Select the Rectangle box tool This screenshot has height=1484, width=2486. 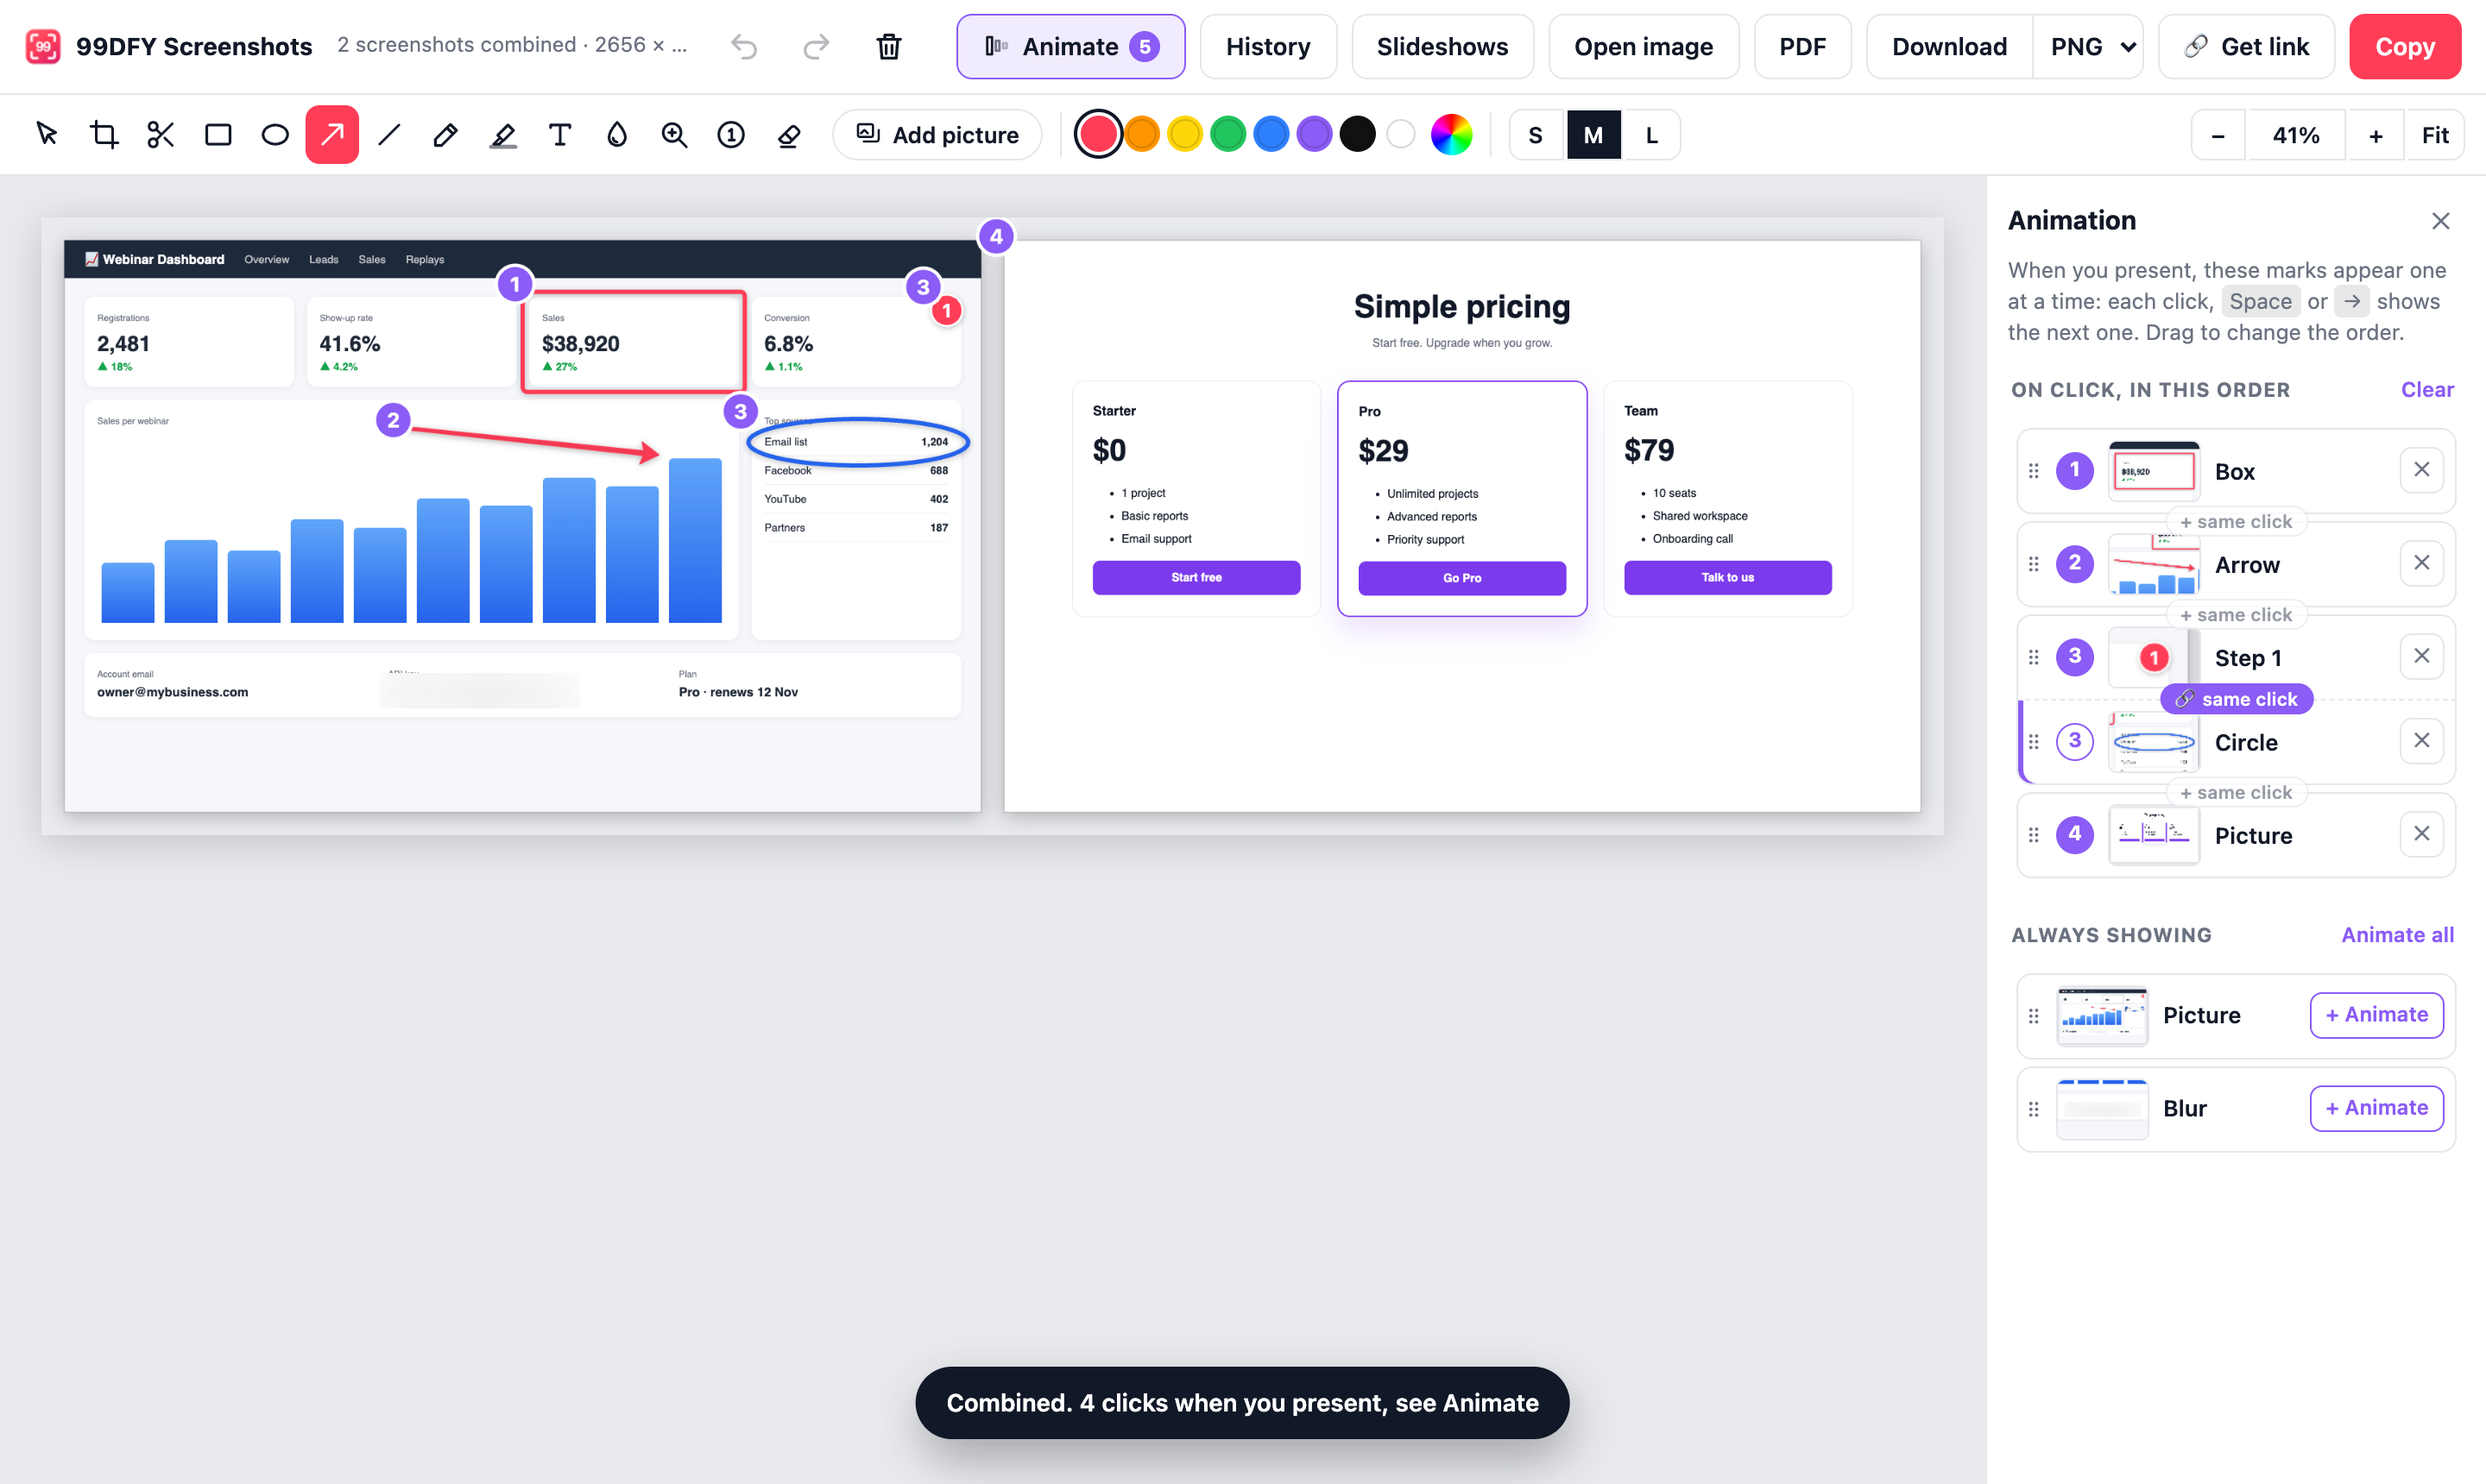(218, 134)
